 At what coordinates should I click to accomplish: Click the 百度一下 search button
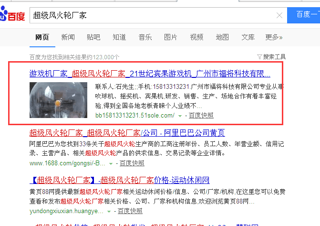coord(303,15)
